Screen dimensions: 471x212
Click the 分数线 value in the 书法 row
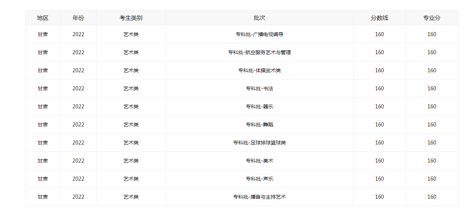point(379,88)
